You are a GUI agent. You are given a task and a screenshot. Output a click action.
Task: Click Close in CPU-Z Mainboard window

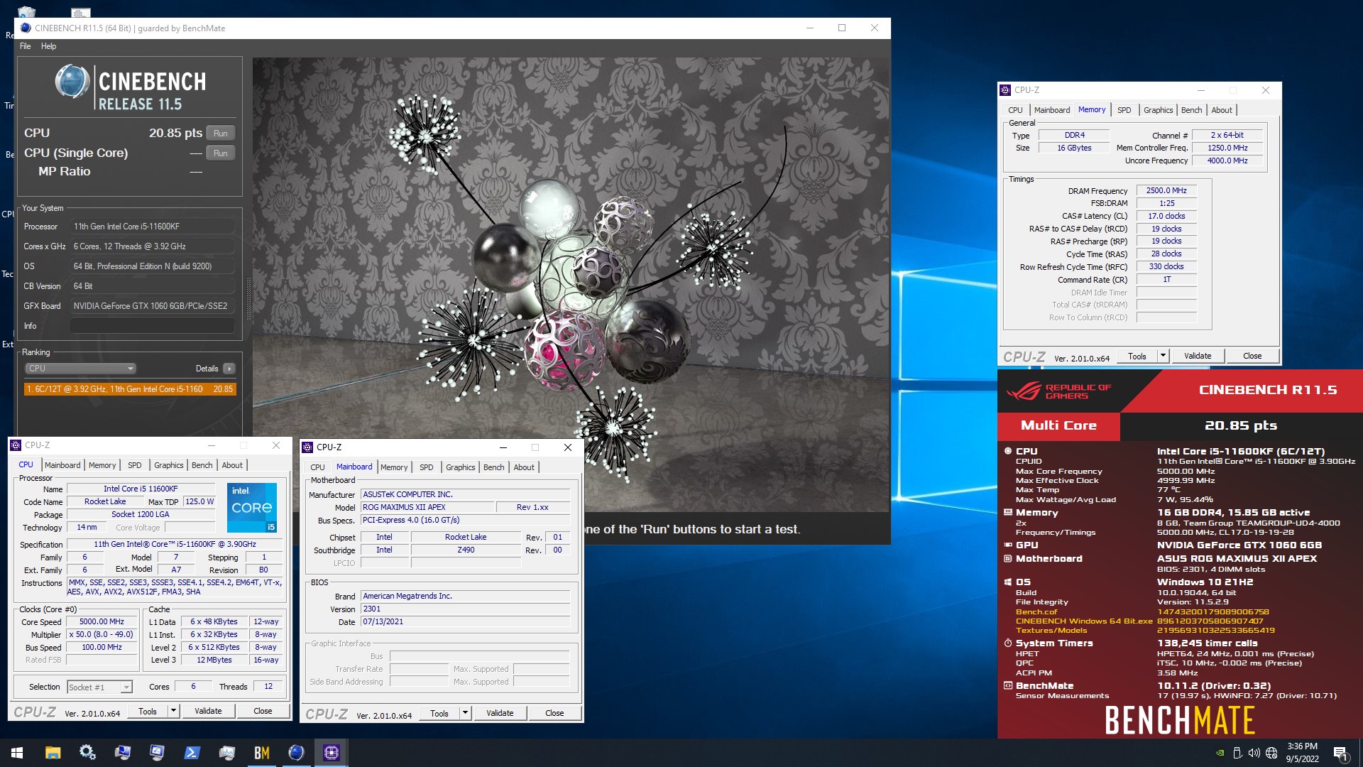click(554, 713)
